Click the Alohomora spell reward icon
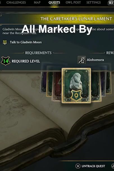This screenshot has height=171, width=114. [82, 60]
